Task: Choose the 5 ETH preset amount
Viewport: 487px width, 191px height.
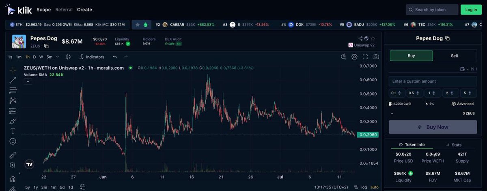Action: pos(468,93)
